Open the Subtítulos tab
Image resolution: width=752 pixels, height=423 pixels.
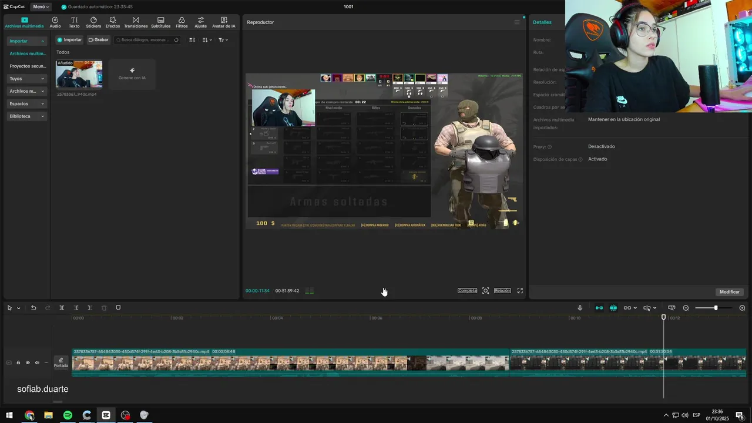[160, 22]
